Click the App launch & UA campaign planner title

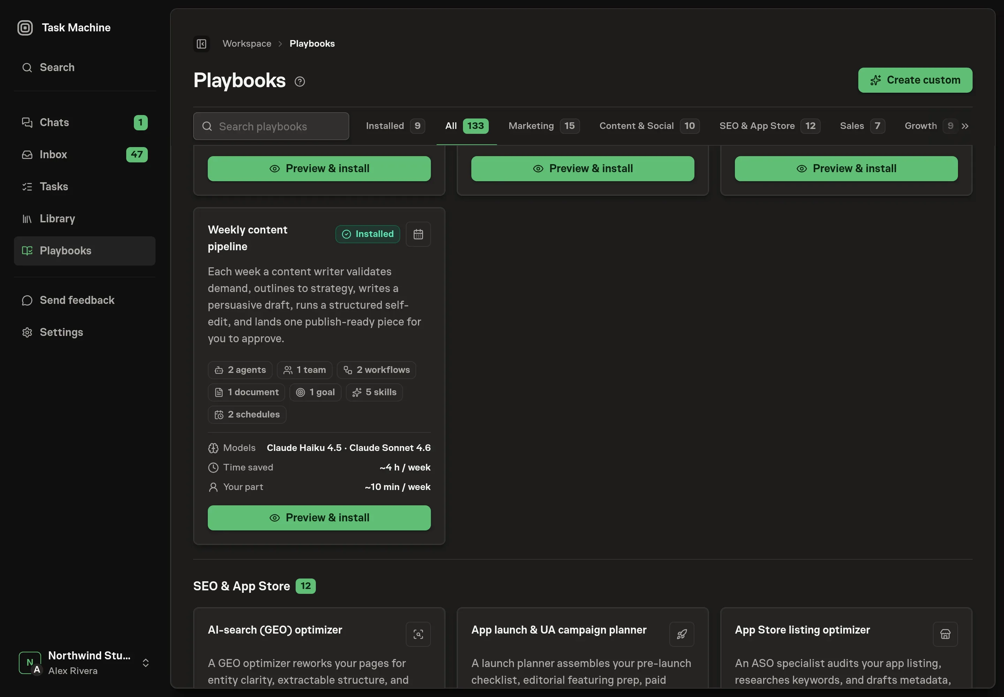[x=558, y=630]
